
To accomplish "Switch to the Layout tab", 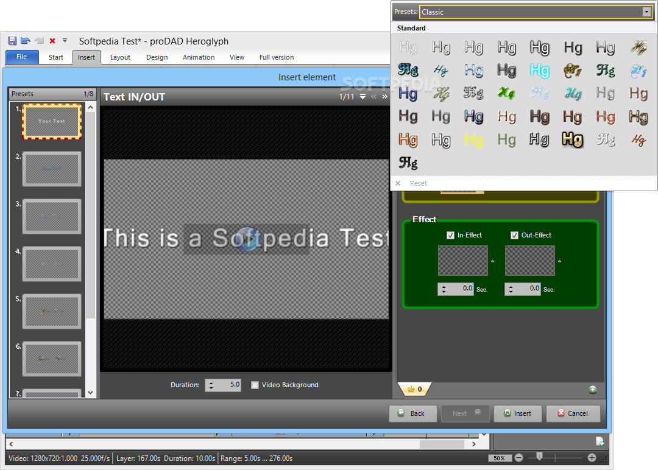I will pyautogui.click(x=120, y=57).
